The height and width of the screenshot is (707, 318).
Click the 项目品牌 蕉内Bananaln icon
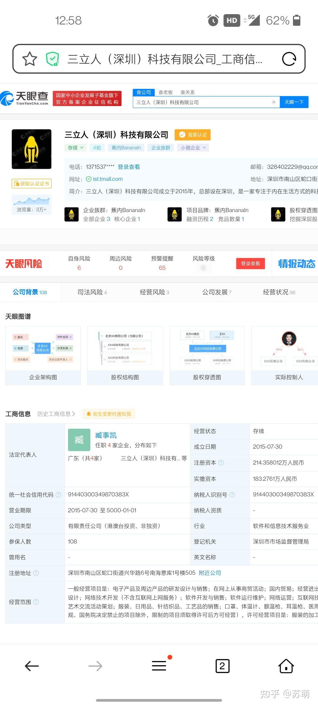175,214
